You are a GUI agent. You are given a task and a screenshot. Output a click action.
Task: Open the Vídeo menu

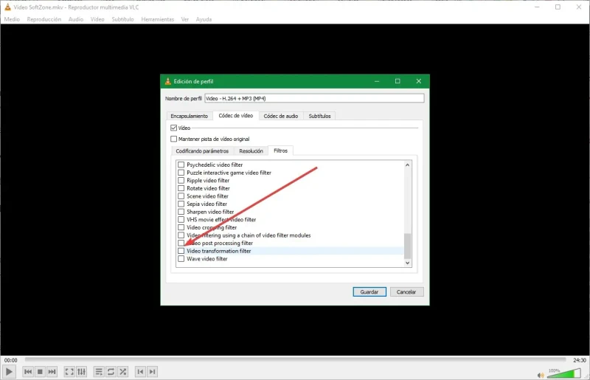pos(97,19)
